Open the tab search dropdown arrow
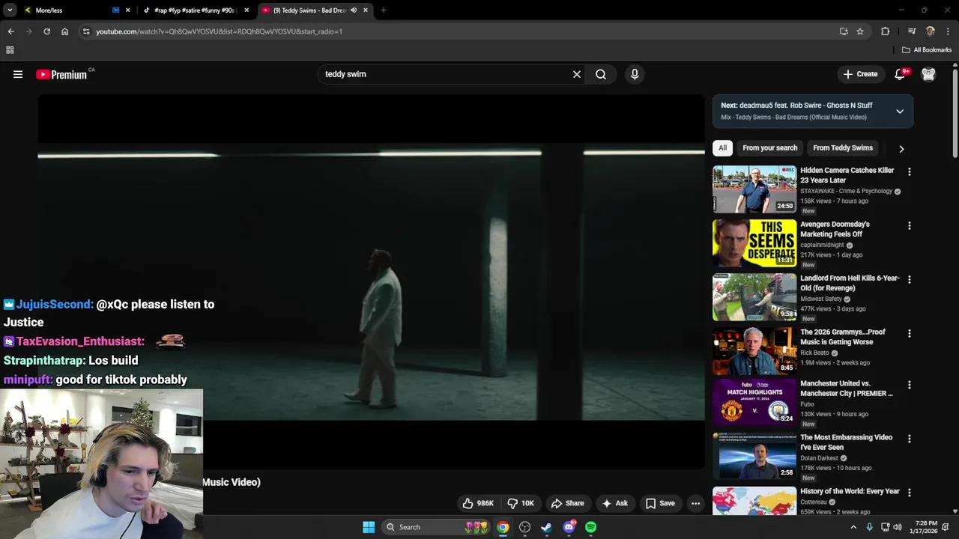 coord(10,10)
